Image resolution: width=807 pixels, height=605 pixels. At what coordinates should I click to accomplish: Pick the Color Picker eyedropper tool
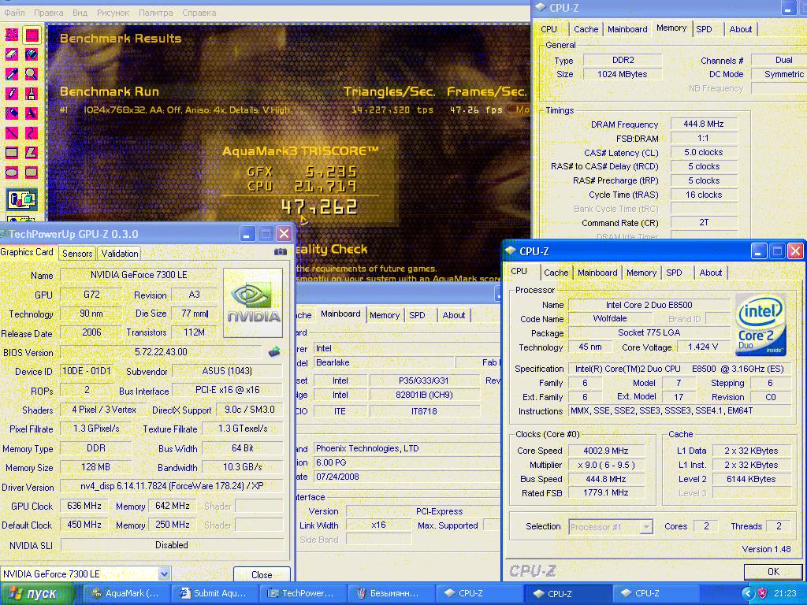click(11, 74)
